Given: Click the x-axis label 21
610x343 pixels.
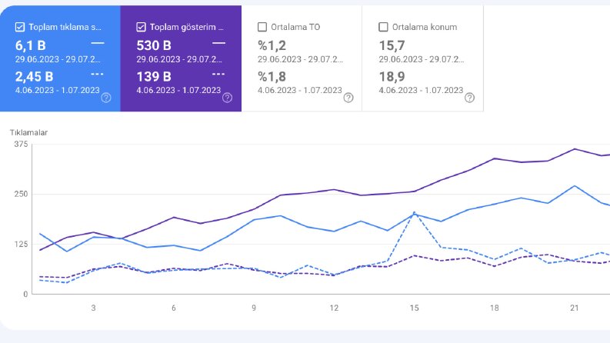Looking at the screenshot, I should 574,308.
